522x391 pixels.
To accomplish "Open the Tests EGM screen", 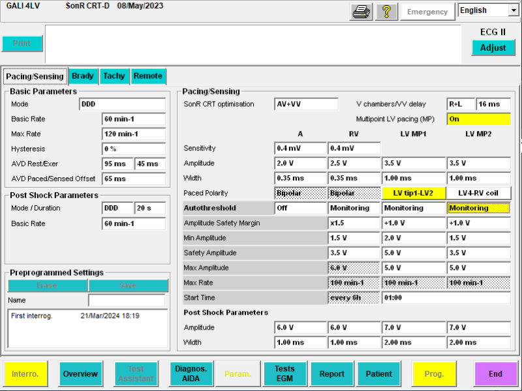I will [x=284, y=373].
